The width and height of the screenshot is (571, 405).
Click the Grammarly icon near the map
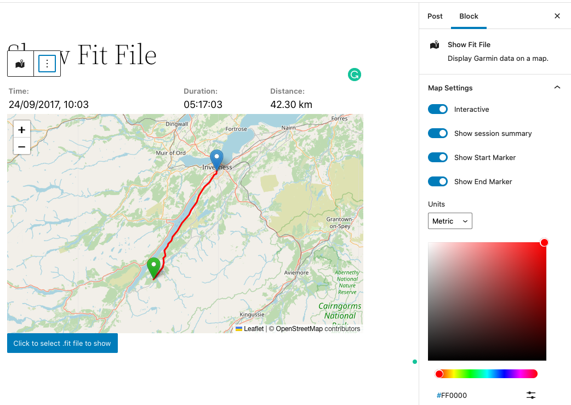(355, 75)
